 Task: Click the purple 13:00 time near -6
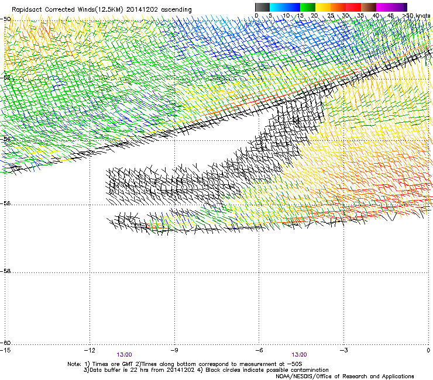(299, 355)
